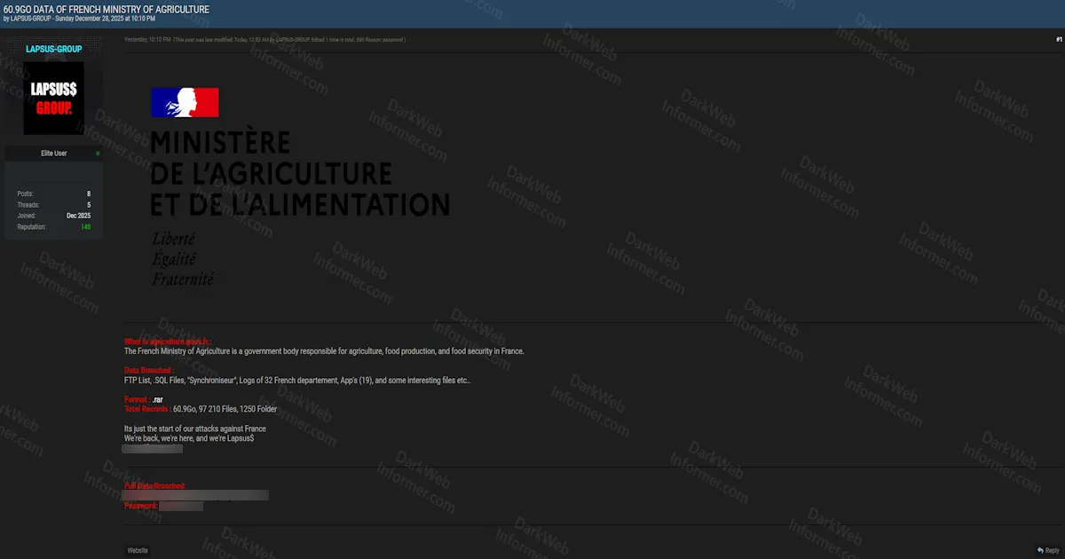Click the Reply button at bottom right
This screenshot has width=1065, height=559.
1048,550
